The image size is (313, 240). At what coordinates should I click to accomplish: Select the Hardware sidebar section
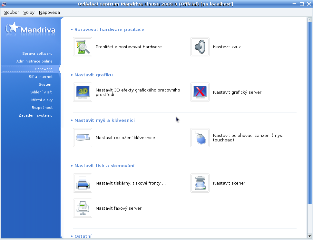(27, 69)
